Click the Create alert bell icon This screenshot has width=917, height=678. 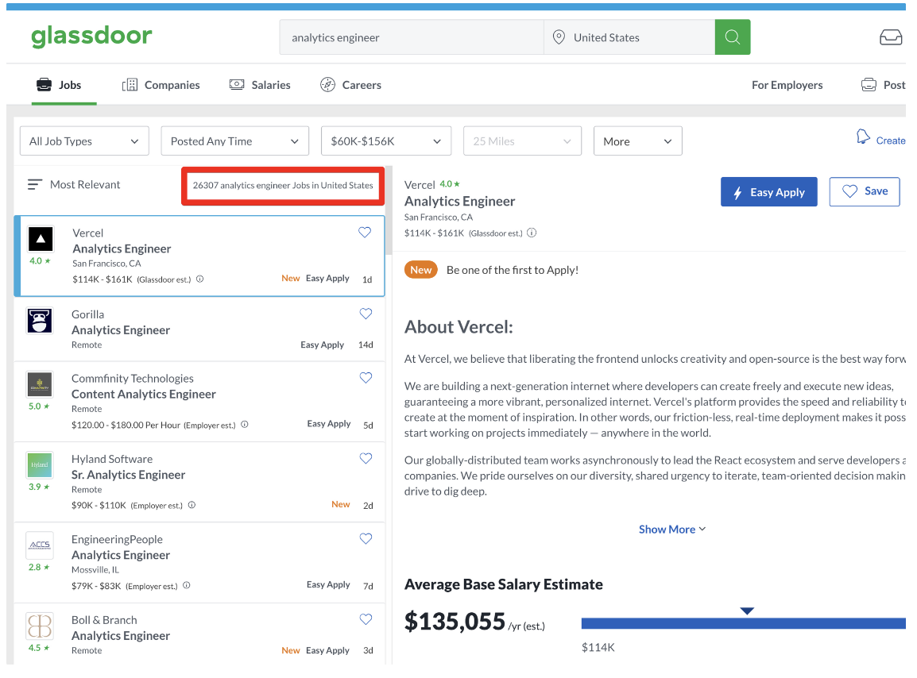(x=863, y=137)
